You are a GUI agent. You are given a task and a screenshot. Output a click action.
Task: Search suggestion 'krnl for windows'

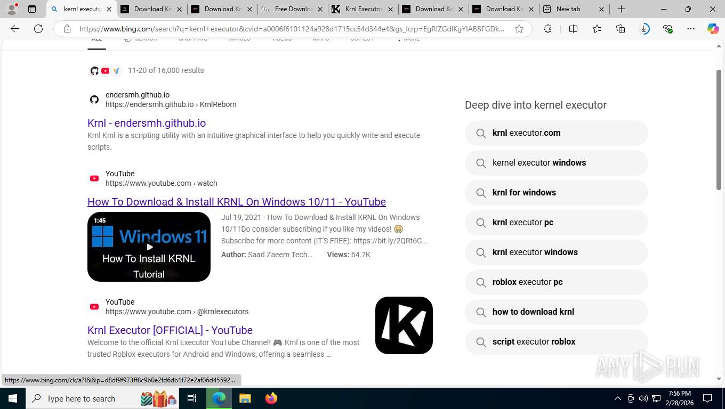(556, 193)
